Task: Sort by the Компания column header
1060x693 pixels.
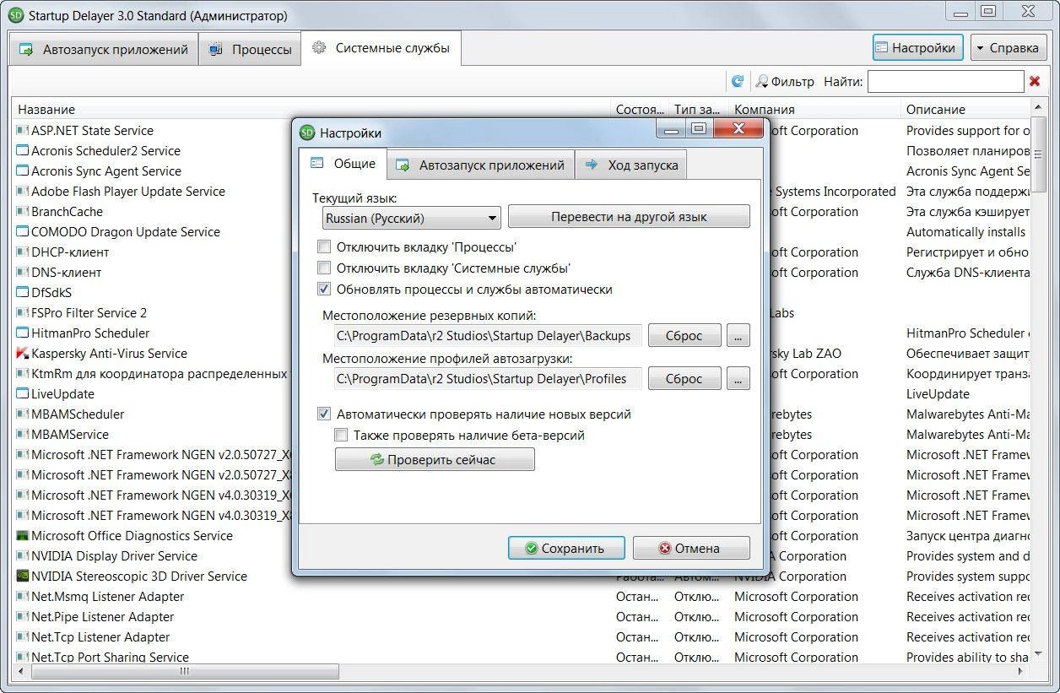Action: click(x=814, y=109)
